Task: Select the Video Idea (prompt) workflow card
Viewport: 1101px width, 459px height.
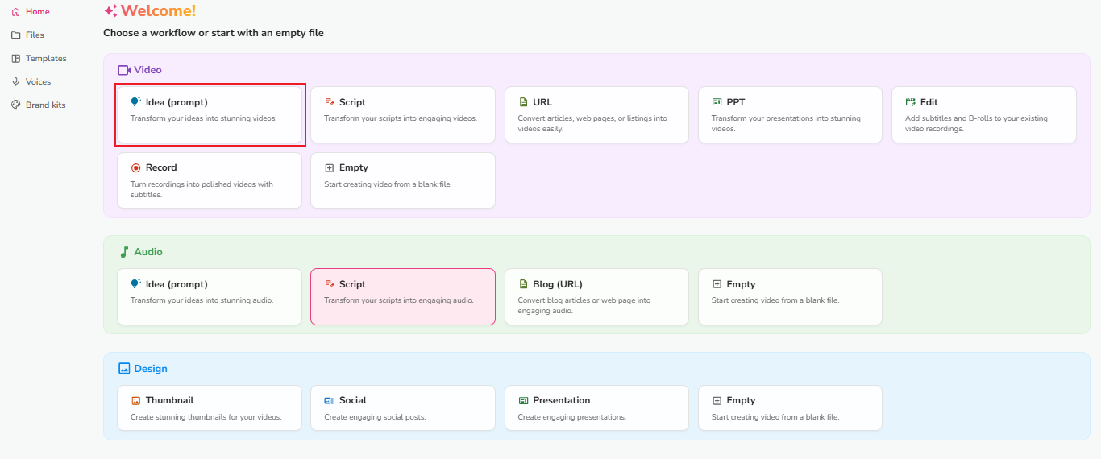Action: pyautogui.click(x=210, y=114)
